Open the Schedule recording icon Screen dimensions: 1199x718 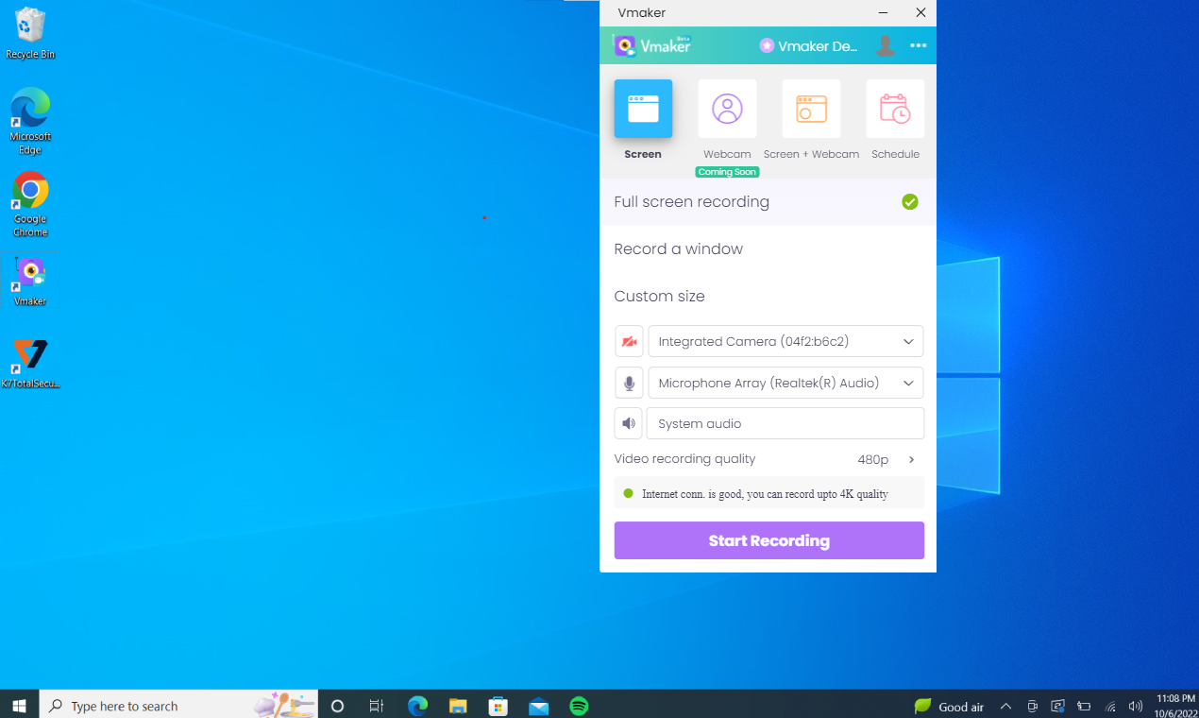[895, 109]
